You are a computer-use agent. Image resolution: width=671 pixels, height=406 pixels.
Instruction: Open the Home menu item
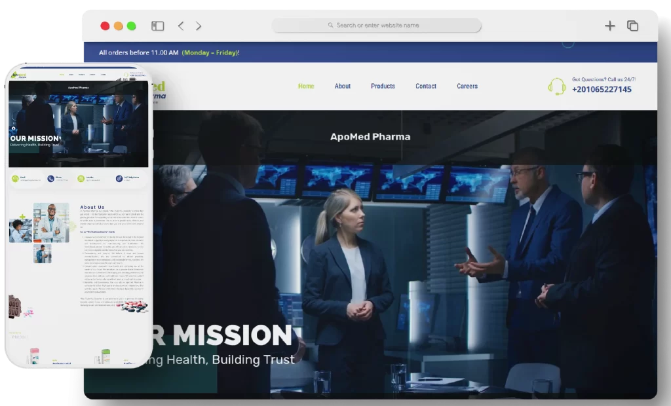coord(306,86)
